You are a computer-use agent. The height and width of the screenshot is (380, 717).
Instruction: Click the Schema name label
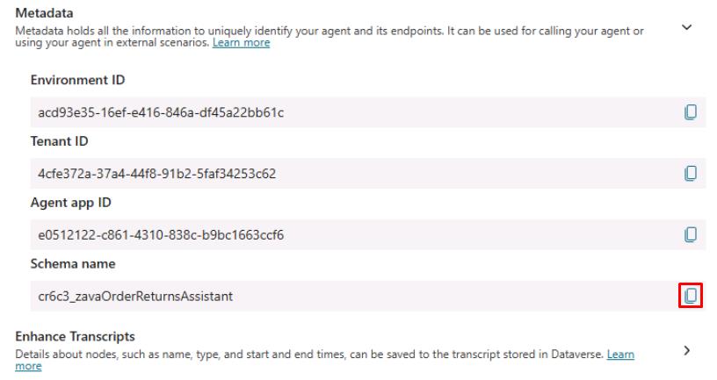click(x=73, y=263)
